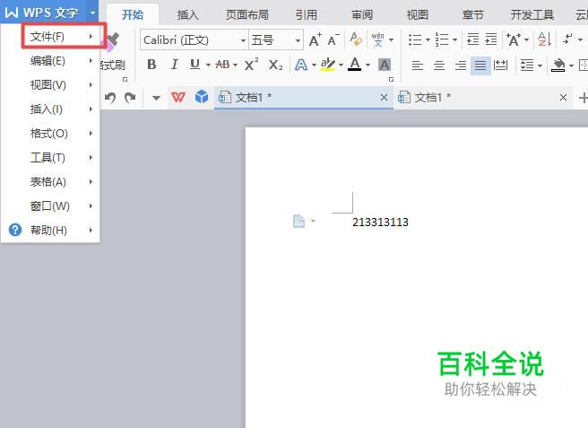Viewport: 588px width, 428px height.
Task: Click the decrease font size icon
Action: point(333,39)
